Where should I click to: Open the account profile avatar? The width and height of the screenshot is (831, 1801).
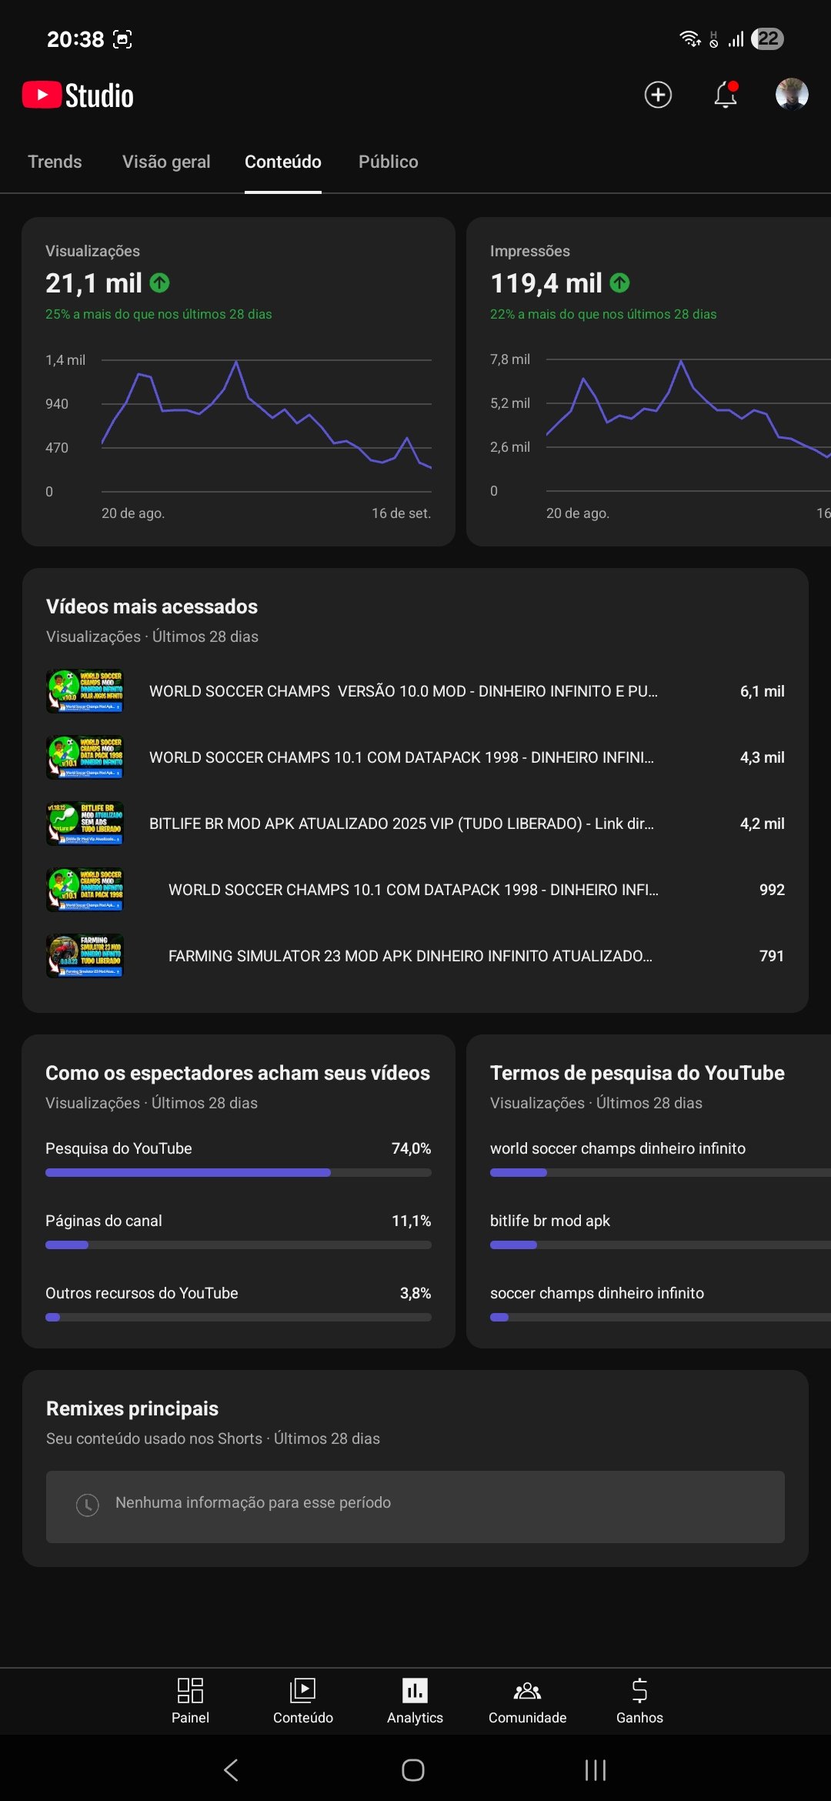[792, 95]
